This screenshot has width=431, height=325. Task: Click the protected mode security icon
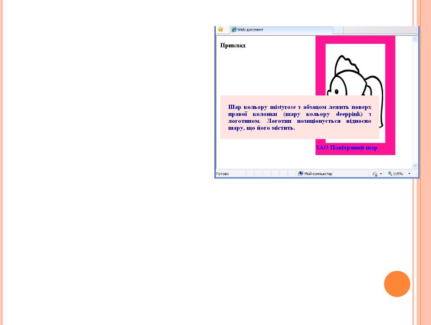(x=375, y=174)
